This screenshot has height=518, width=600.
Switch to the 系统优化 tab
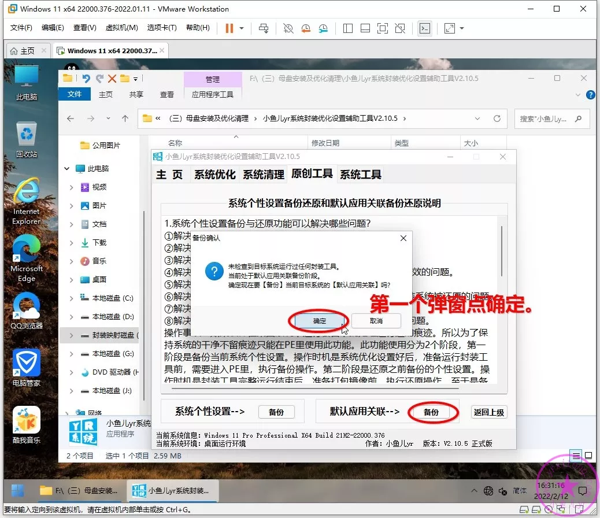(214, 174)
